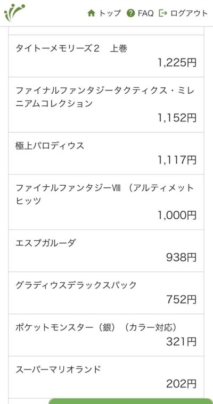The image size is (213, 404).
Task: Select ファイナルファンタジータクティクス・ミレニアムコレクション item
Action: click(x=106, y=105)
